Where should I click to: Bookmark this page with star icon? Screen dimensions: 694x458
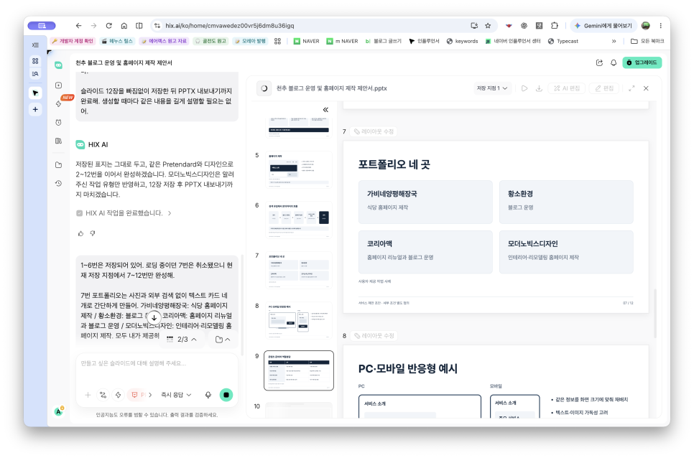coord(488,26)
